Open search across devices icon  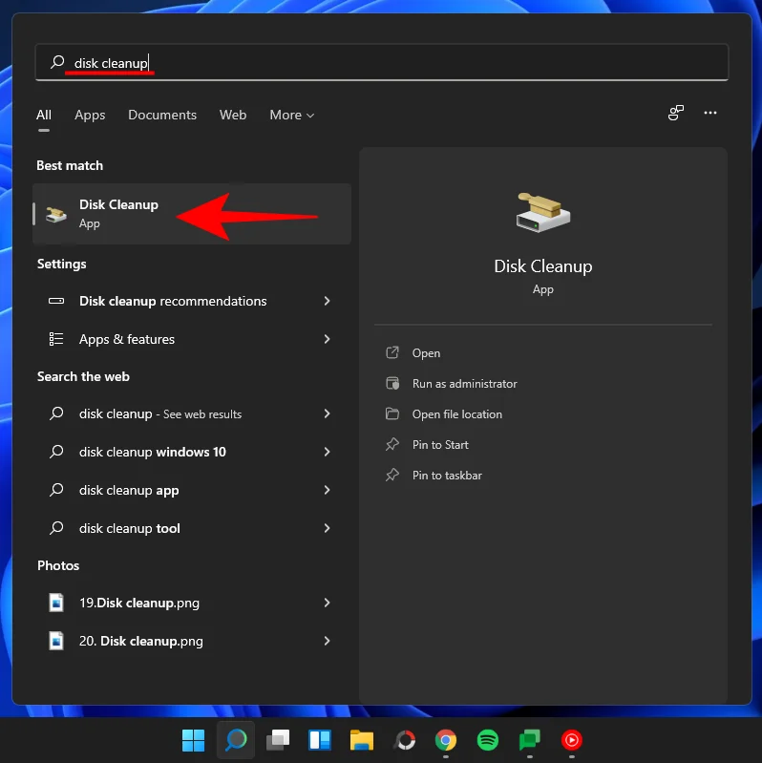click(675, 113)
